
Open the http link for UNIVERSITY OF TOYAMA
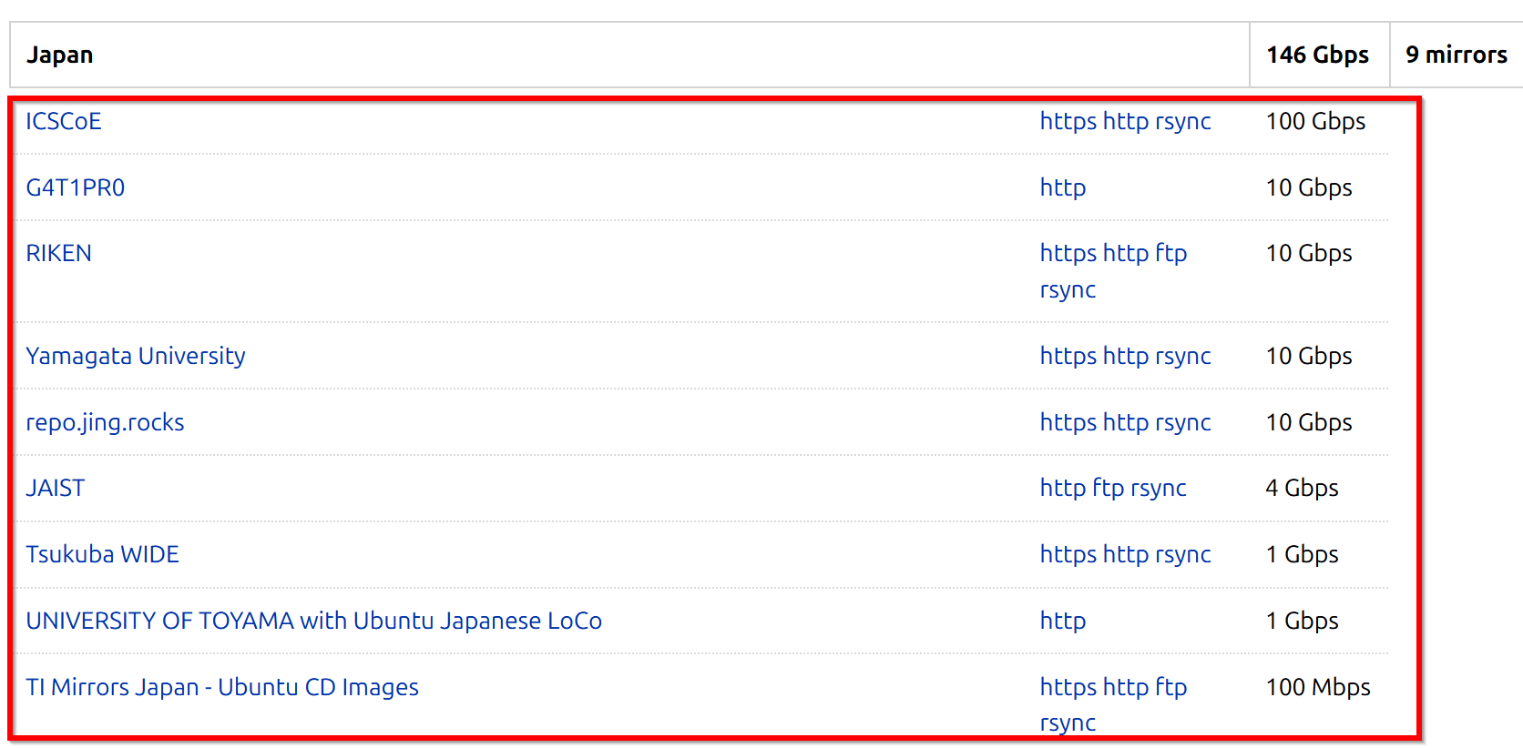pos(1063,621)
